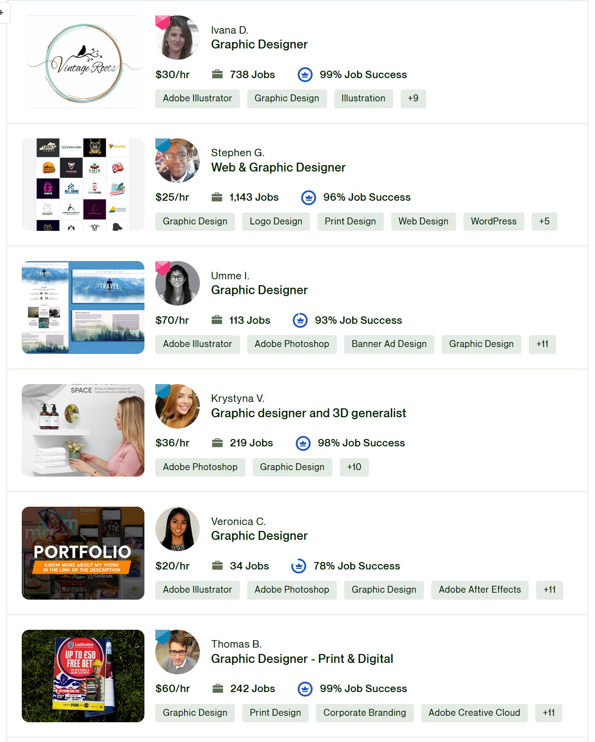Click the crown icon beside 78% Job Success
Screen dimensions: 595x742
tap(298, 566)
